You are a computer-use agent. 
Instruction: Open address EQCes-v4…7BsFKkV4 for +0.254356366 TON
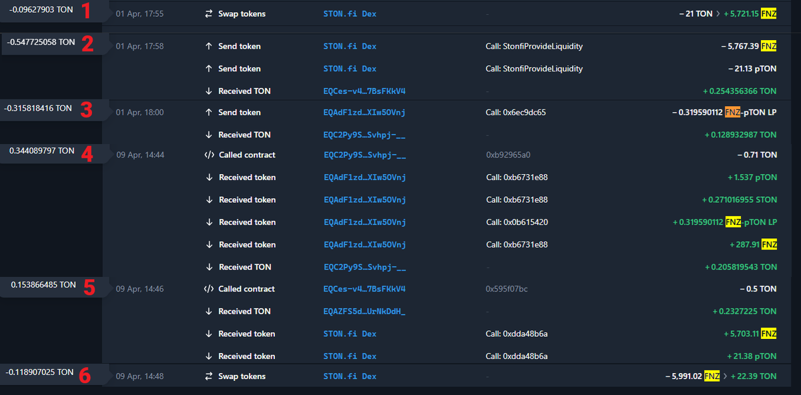tap(364, 91)
